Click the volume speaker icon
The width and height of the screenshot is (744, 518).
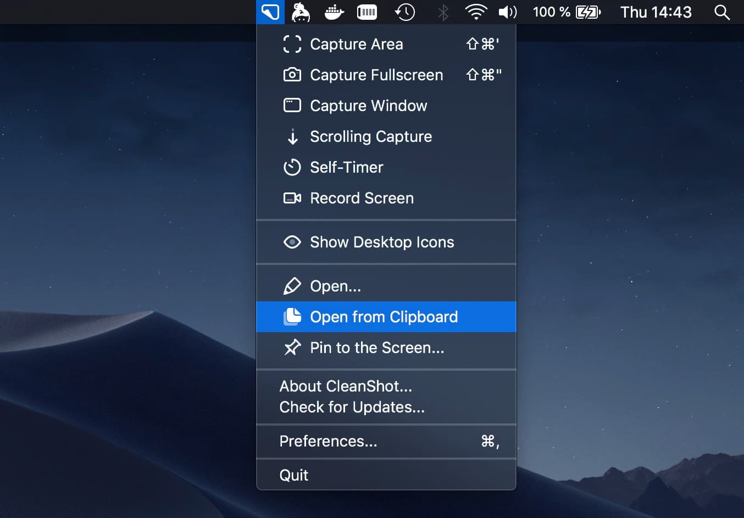click(508, 12)
